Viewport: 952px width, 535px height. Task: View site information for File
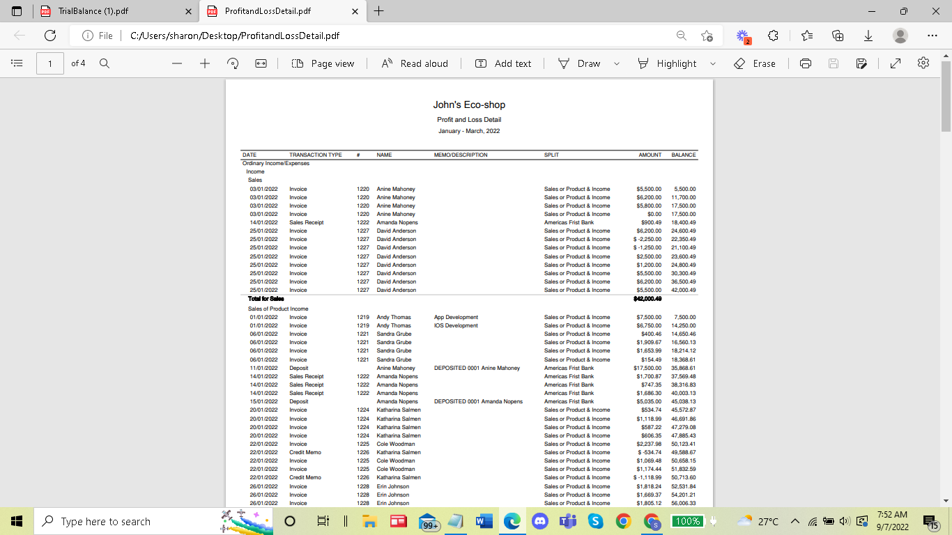point(98,36)
